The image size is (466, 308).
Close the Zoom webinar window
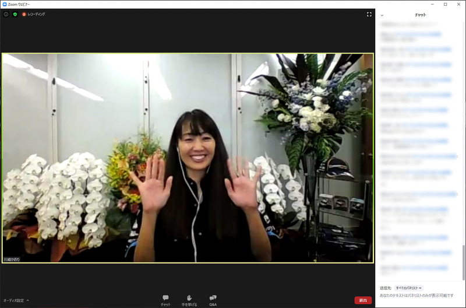pyautogui.click(x=458, y=5)
